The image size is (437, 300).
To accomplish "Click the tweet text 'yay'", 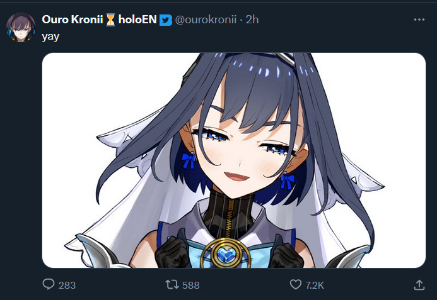I will click(x=50, y=36).
